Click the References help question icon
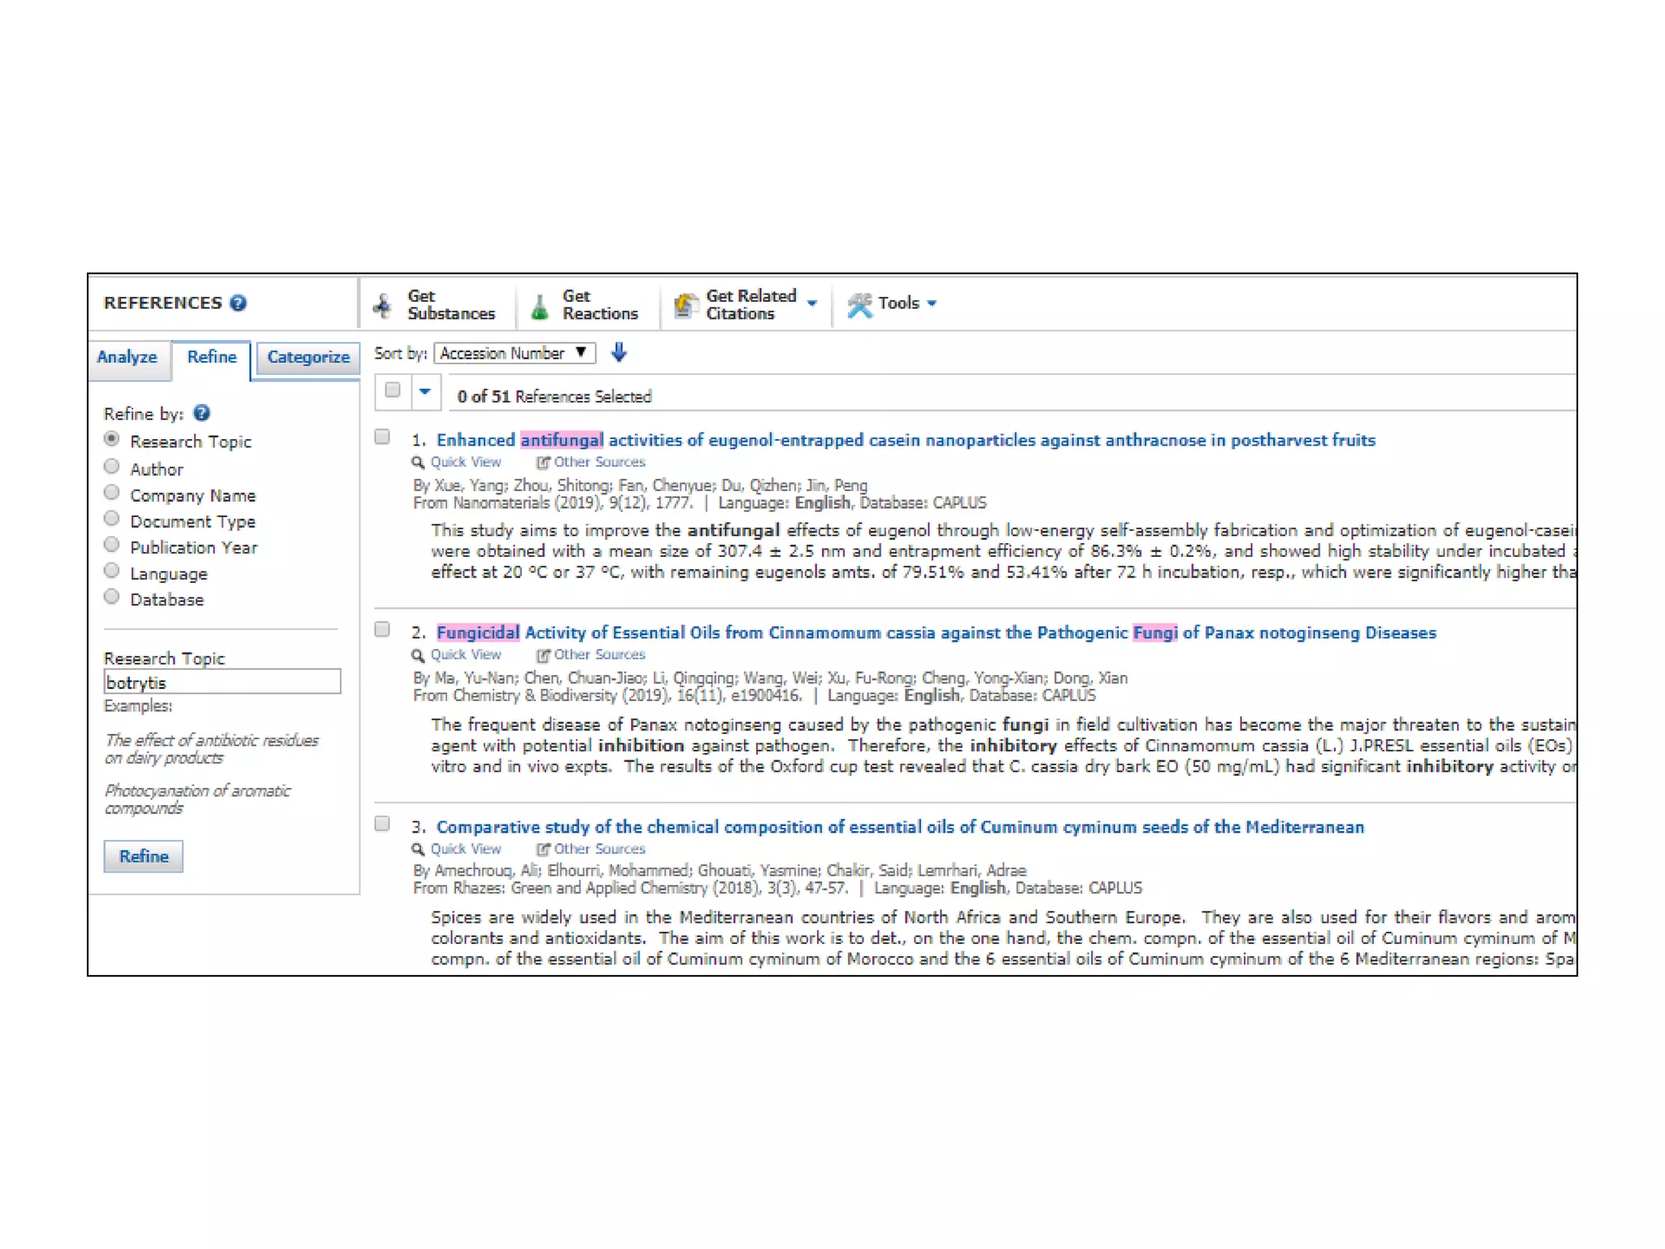 point(238,303)
